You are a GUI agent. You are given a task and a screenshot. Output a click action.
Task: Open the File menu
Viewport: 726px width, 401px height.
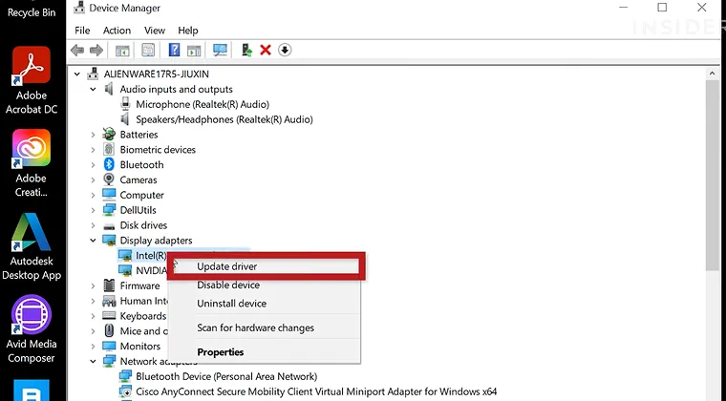click(x=82, y=31)
